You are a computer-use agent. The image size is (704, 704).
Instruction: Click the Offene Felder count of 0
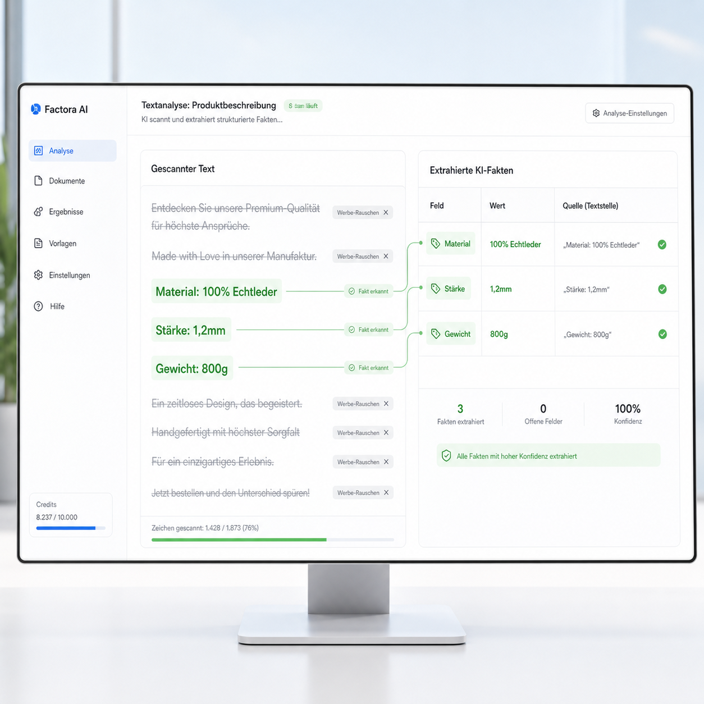(x=543, y=409)
